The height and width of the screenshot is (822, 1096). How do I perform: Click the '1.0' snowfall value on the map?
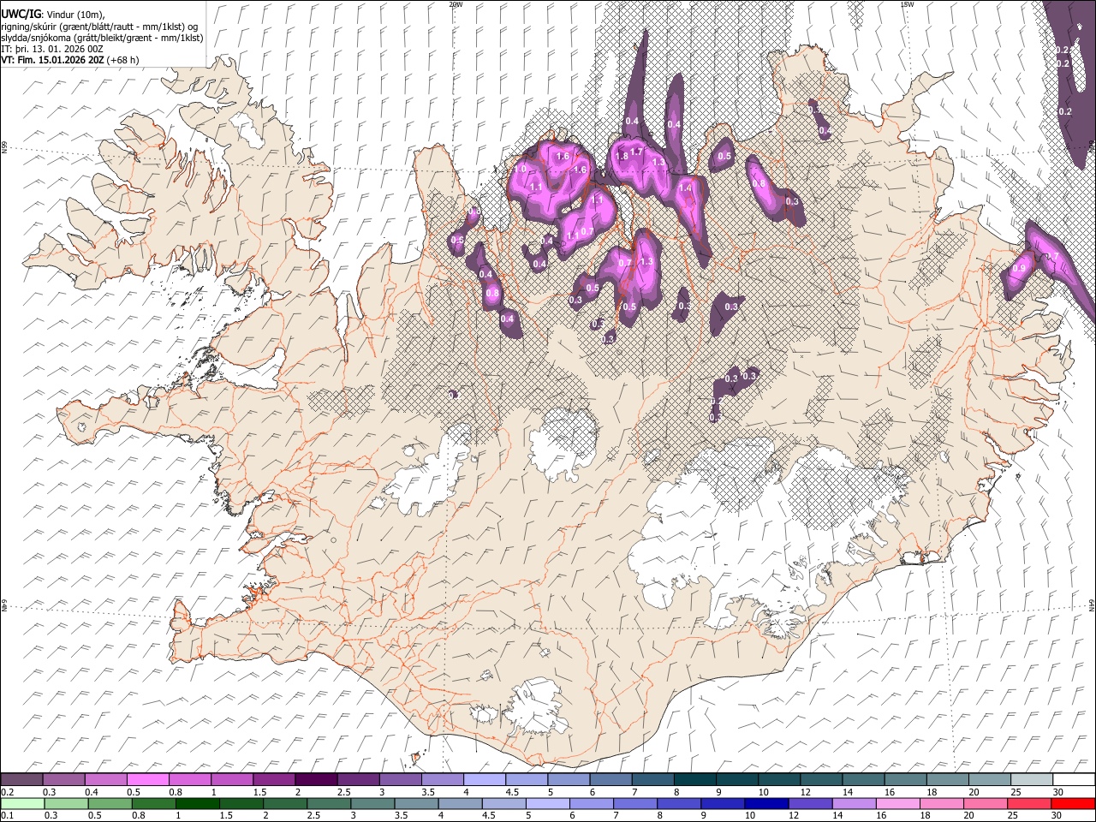pyautogui.click(x=520, y=169)
